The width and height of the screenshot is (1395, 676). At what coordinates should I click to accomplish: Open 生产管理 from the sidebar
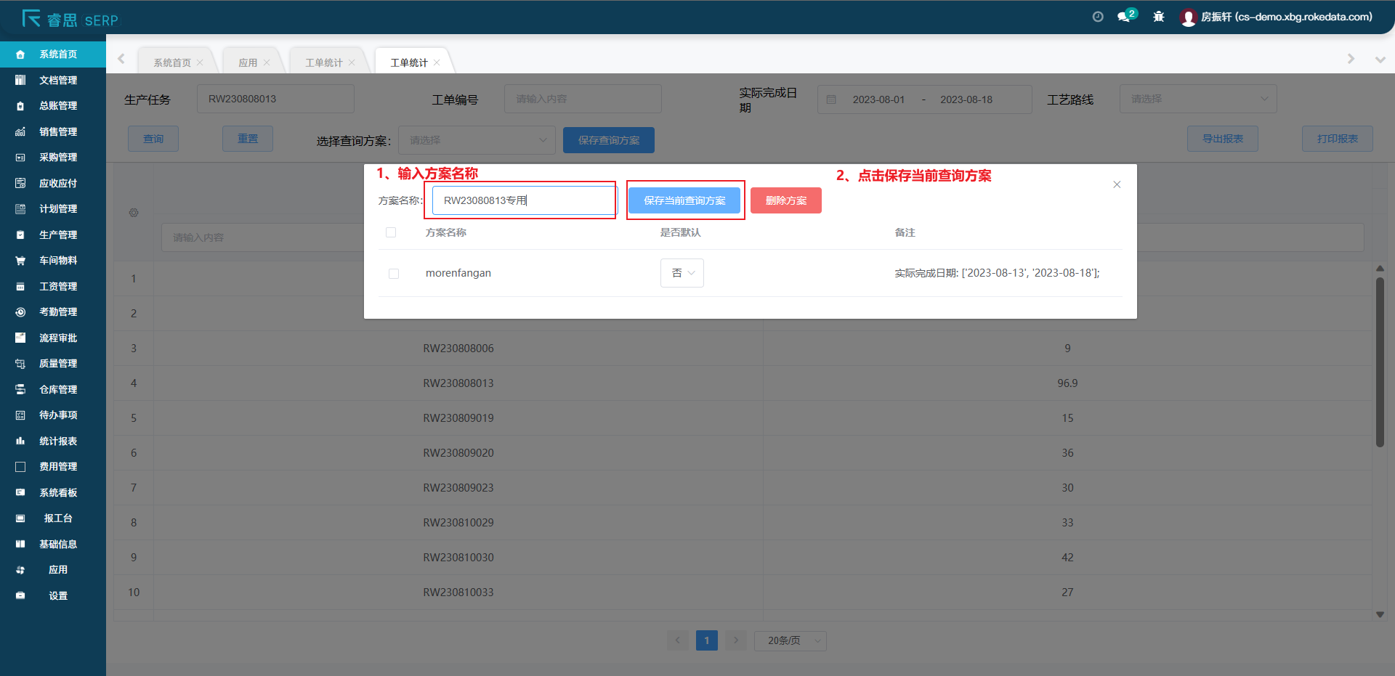[x=57, y=235]
